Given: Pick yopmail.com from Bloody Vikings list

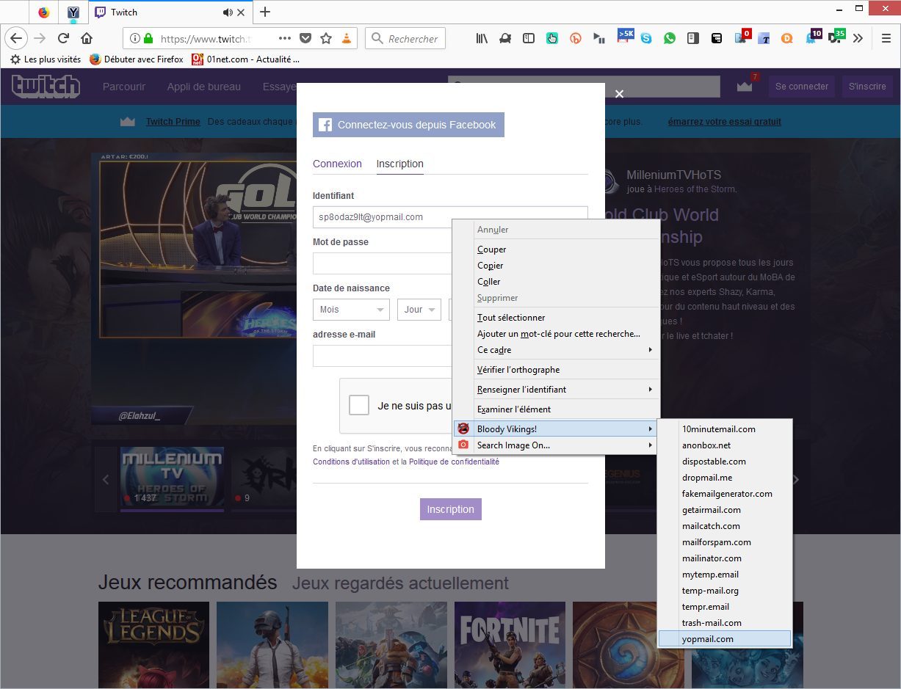Looking at the screenshot, I should (x=725, y=639).
